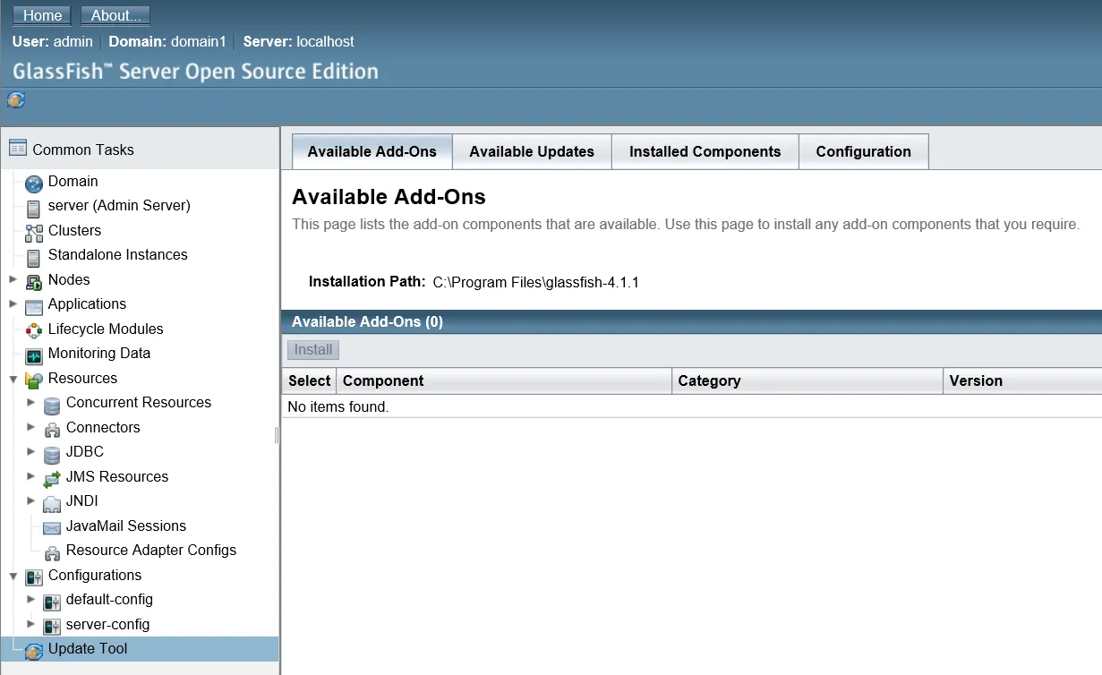This screenshot has height=675, width=1102.
Task: Select Update Tool tree item
Action: [88, 648]
